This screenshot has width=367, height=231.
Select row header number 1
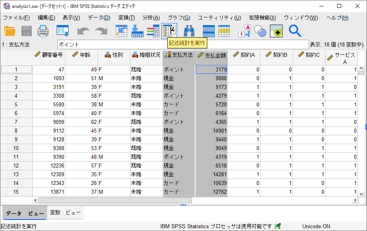16,69
